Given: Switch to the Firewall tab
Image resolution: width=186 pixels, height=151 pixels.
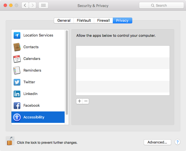Looking at the screenshot, I should pos(103,20).
